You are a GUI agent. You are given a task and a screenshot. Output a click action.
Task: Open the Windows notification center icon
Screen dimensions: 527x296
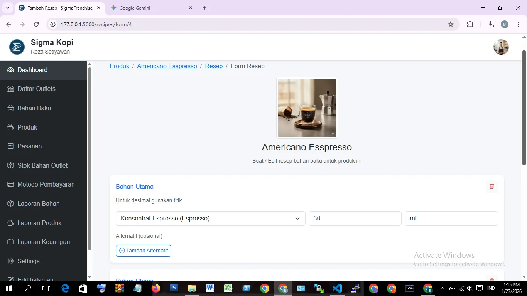click(480, 288)
